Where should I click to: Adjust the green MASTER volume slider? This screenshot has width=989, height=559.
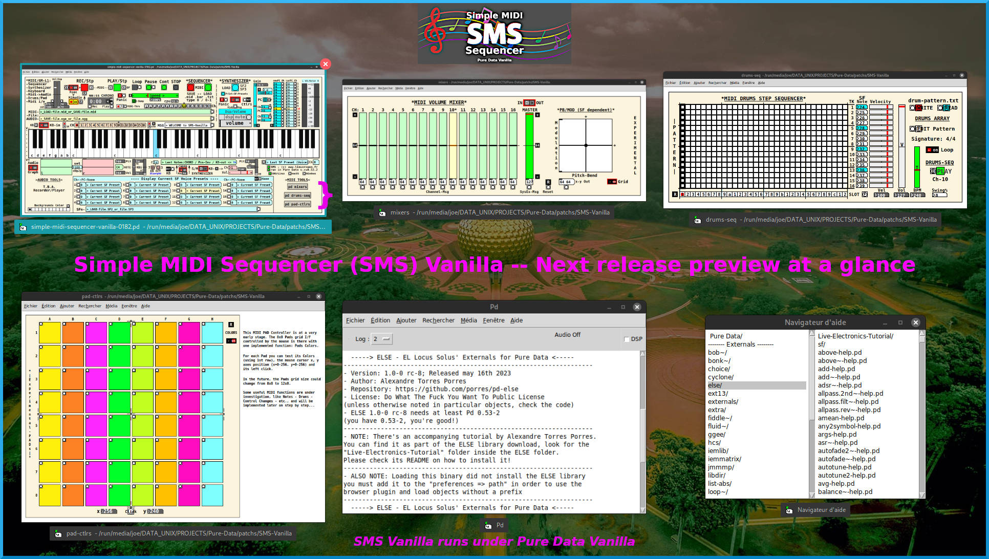click(x=529, y=146)
